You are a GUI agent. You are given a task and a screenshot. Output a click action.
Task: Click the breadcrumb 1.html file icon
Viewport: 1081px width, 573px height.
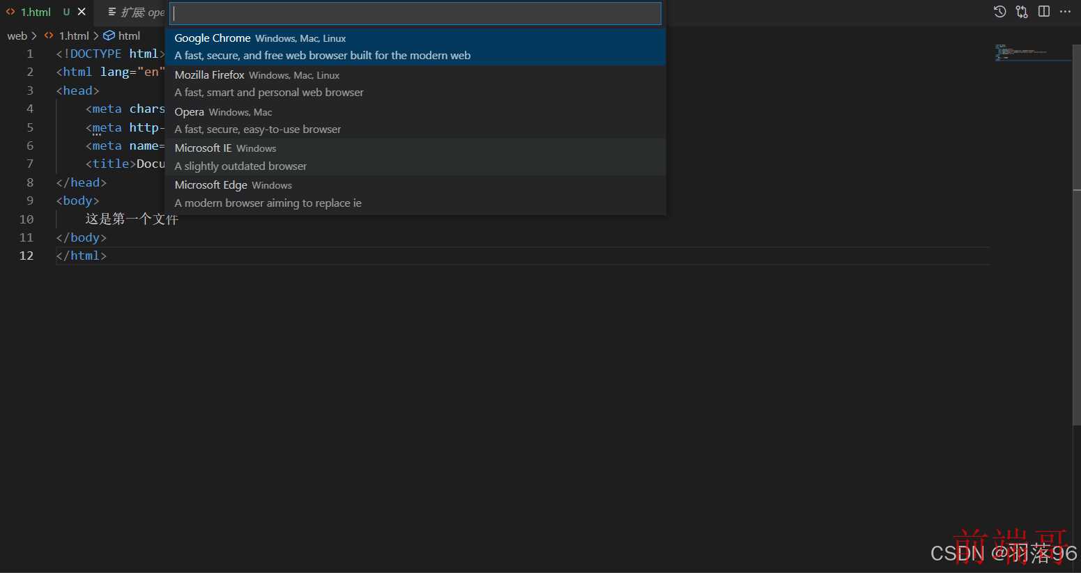click(49, 36)
